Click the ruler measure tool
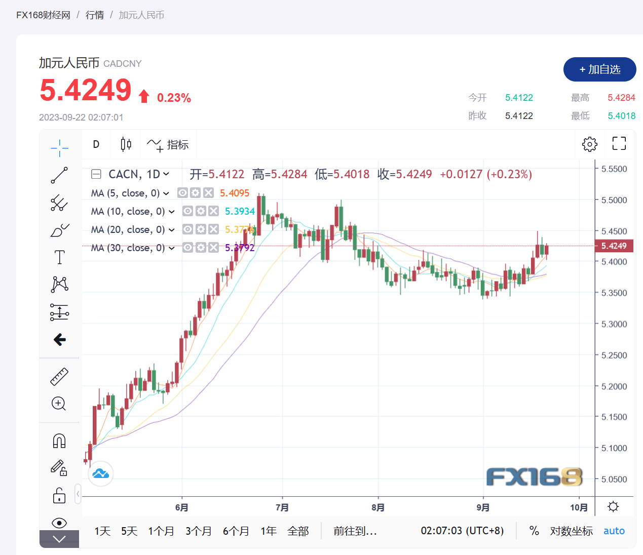Screen dimensions: 643x555 pyautogui.click(x=59, y=377)
